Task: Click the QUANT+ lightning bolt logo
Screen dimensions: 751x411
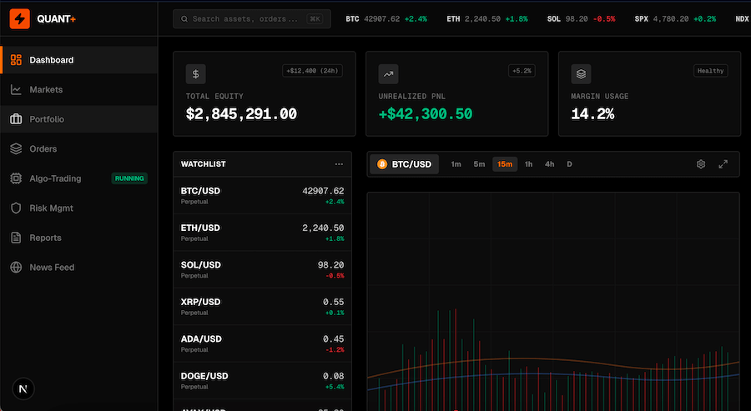Action: [19, 18]
